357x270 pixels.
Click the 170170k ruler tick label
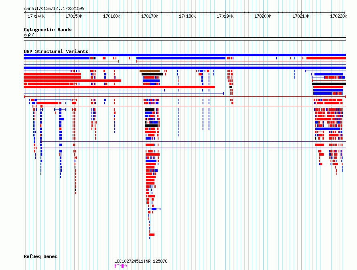tap(150, 16)
